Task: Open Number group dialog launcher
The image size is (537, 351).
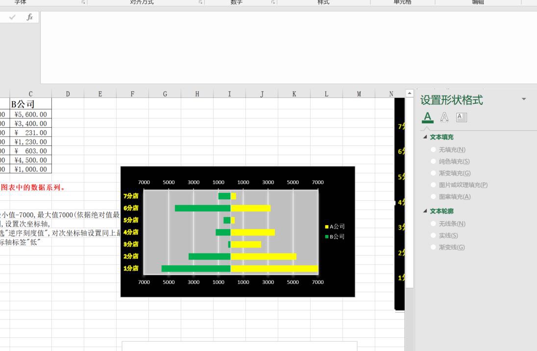Action: 273,2
